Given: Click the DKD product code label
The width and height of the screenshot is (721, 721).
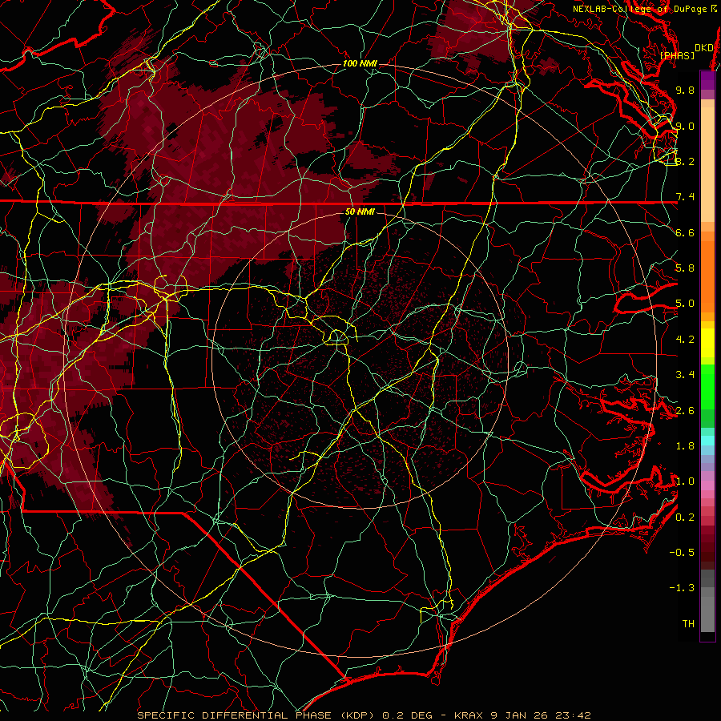Looking at the screenshot, I should tap(703, 47).
